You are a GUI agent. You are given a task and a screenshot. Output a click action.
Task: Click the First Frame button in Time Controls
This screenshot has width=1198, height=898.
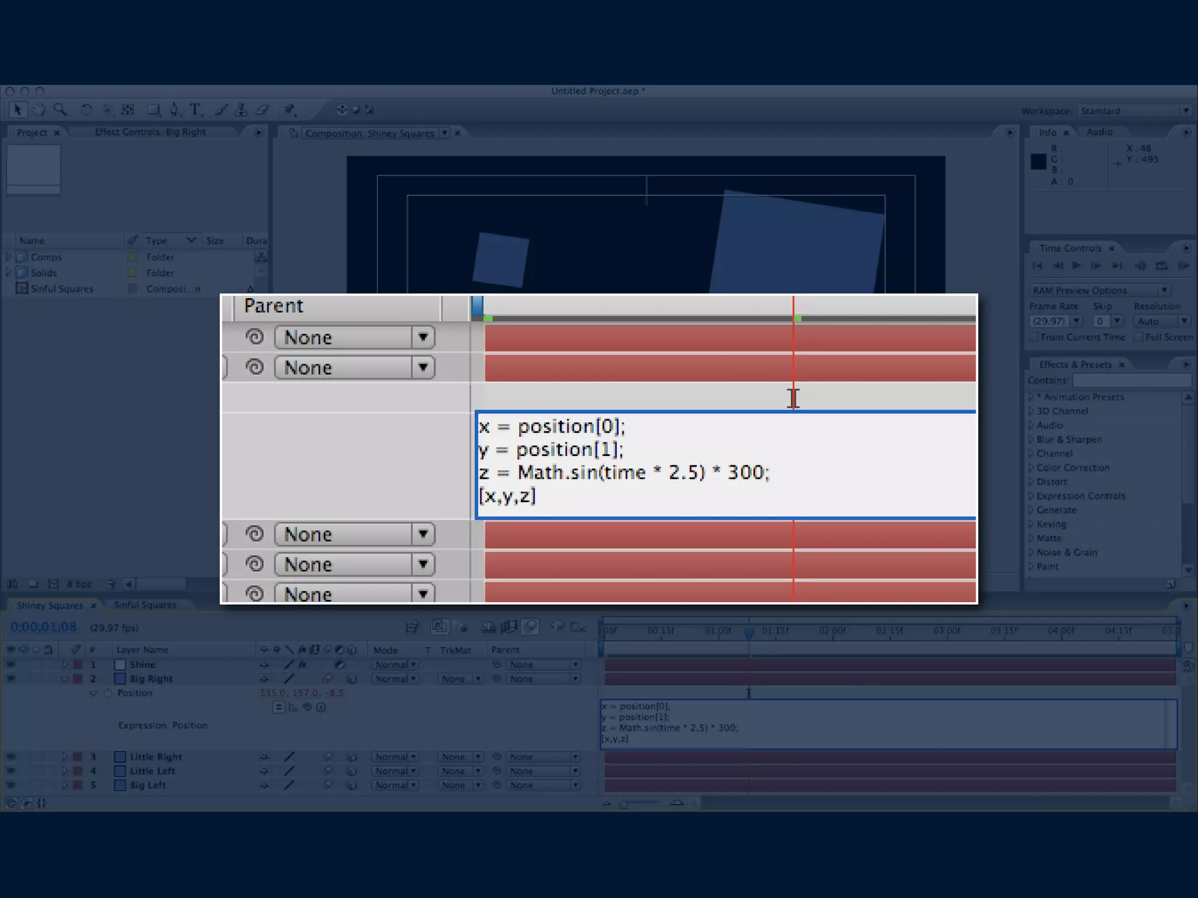(x=1037, y=265)
